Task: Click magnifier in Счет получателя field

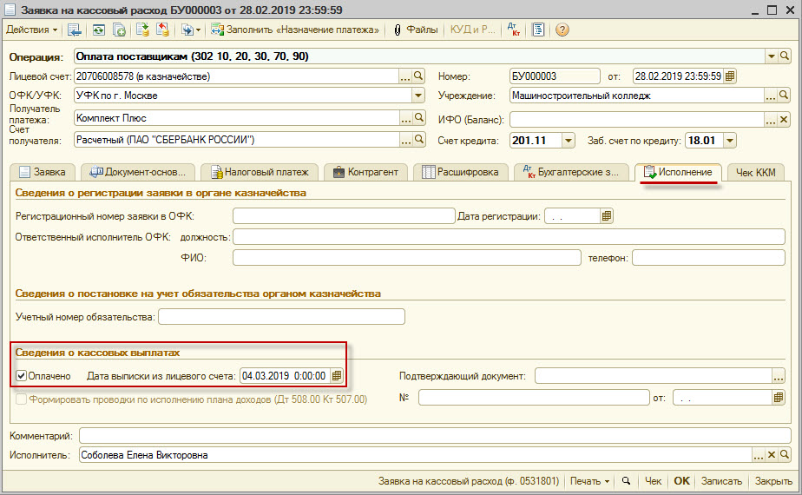Action: point(419,139)
